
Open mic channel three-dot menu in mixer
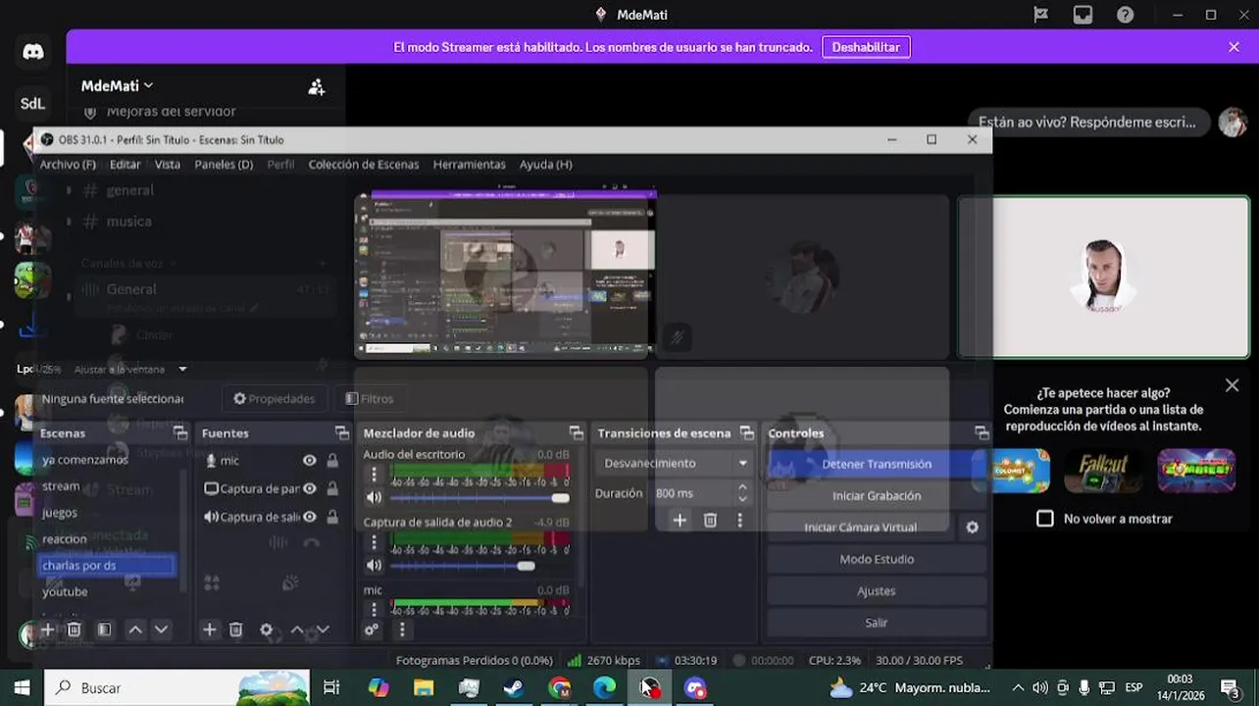[x=374, y=609]
